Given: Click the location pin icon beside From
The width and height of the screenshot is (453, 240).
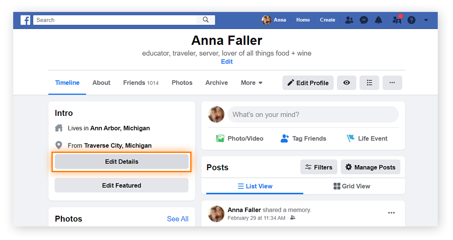Looking at the screenshot, I should tap(58, 145).
